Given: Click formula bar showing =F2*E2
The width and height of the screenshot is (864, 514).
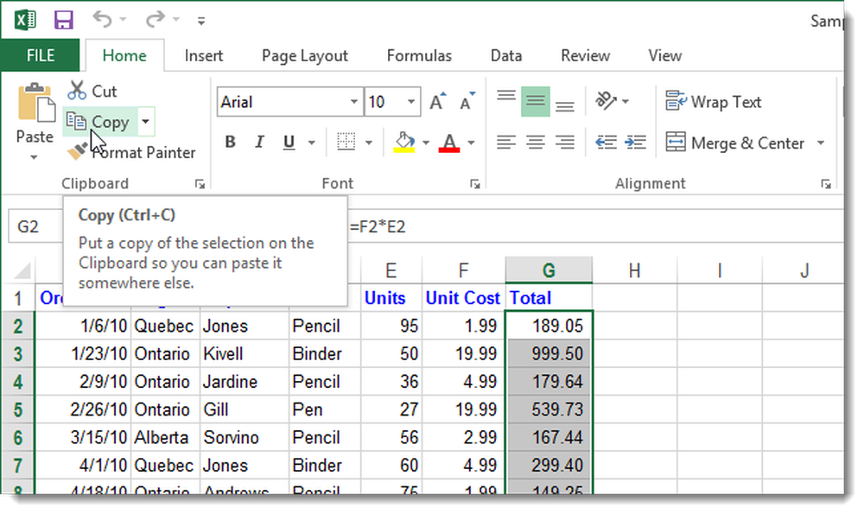Looking at the screenshot, I should coord(595,226).
